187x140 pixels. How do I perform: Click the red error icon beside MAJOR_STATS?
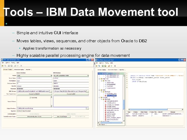(x=105, y=116)
